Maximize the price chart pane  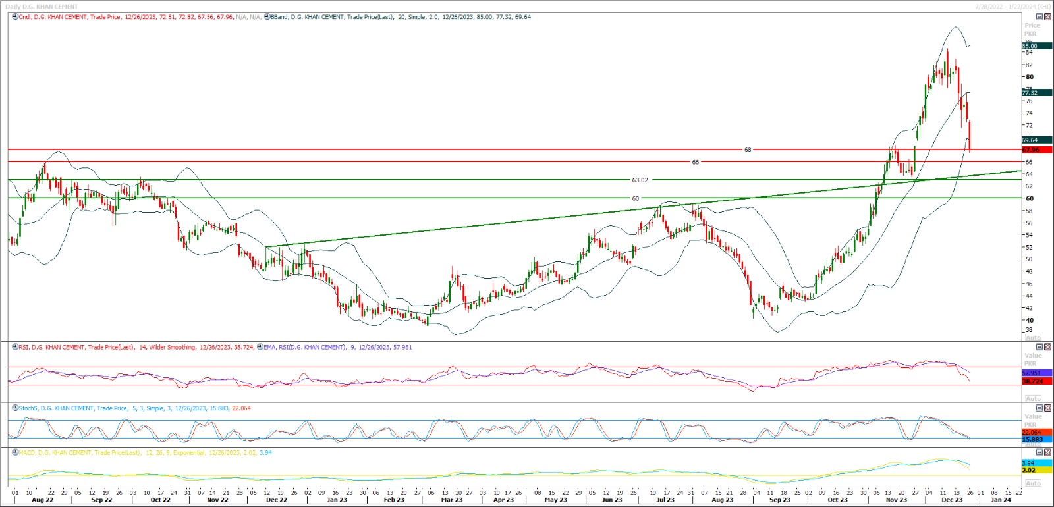[1040, 16]
